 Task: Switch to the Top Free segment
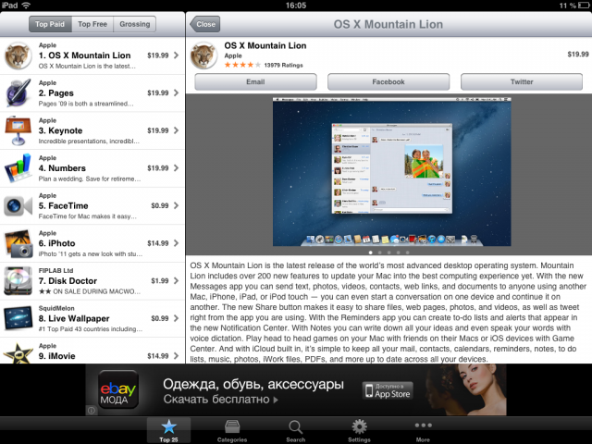pos(92,24)
